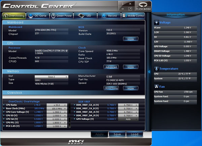
Task: Click the Memory section header
Action: click(x=74, y=71)
